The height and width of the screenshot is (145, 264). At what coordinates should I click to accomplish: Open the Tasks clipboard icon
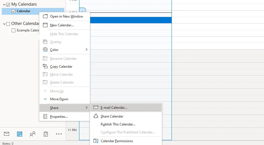click(46, 134)
